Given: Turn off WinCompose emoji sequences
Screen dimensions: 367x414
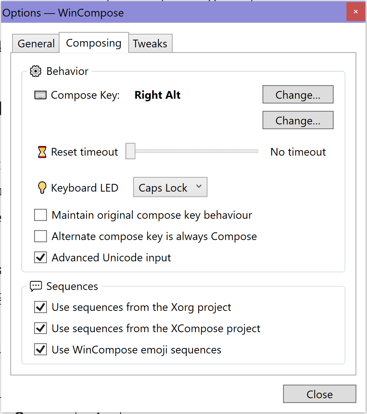Looking at the screenshot, I should pos(40,350).
